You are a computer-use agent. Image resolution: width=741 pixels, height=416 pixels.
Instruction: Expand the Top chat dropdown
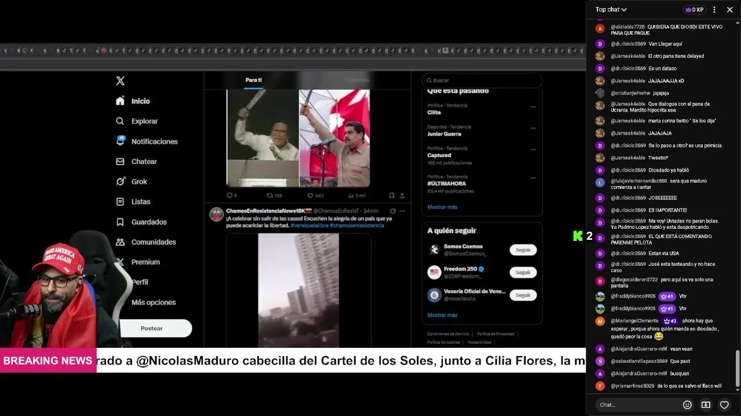[611, 10]
